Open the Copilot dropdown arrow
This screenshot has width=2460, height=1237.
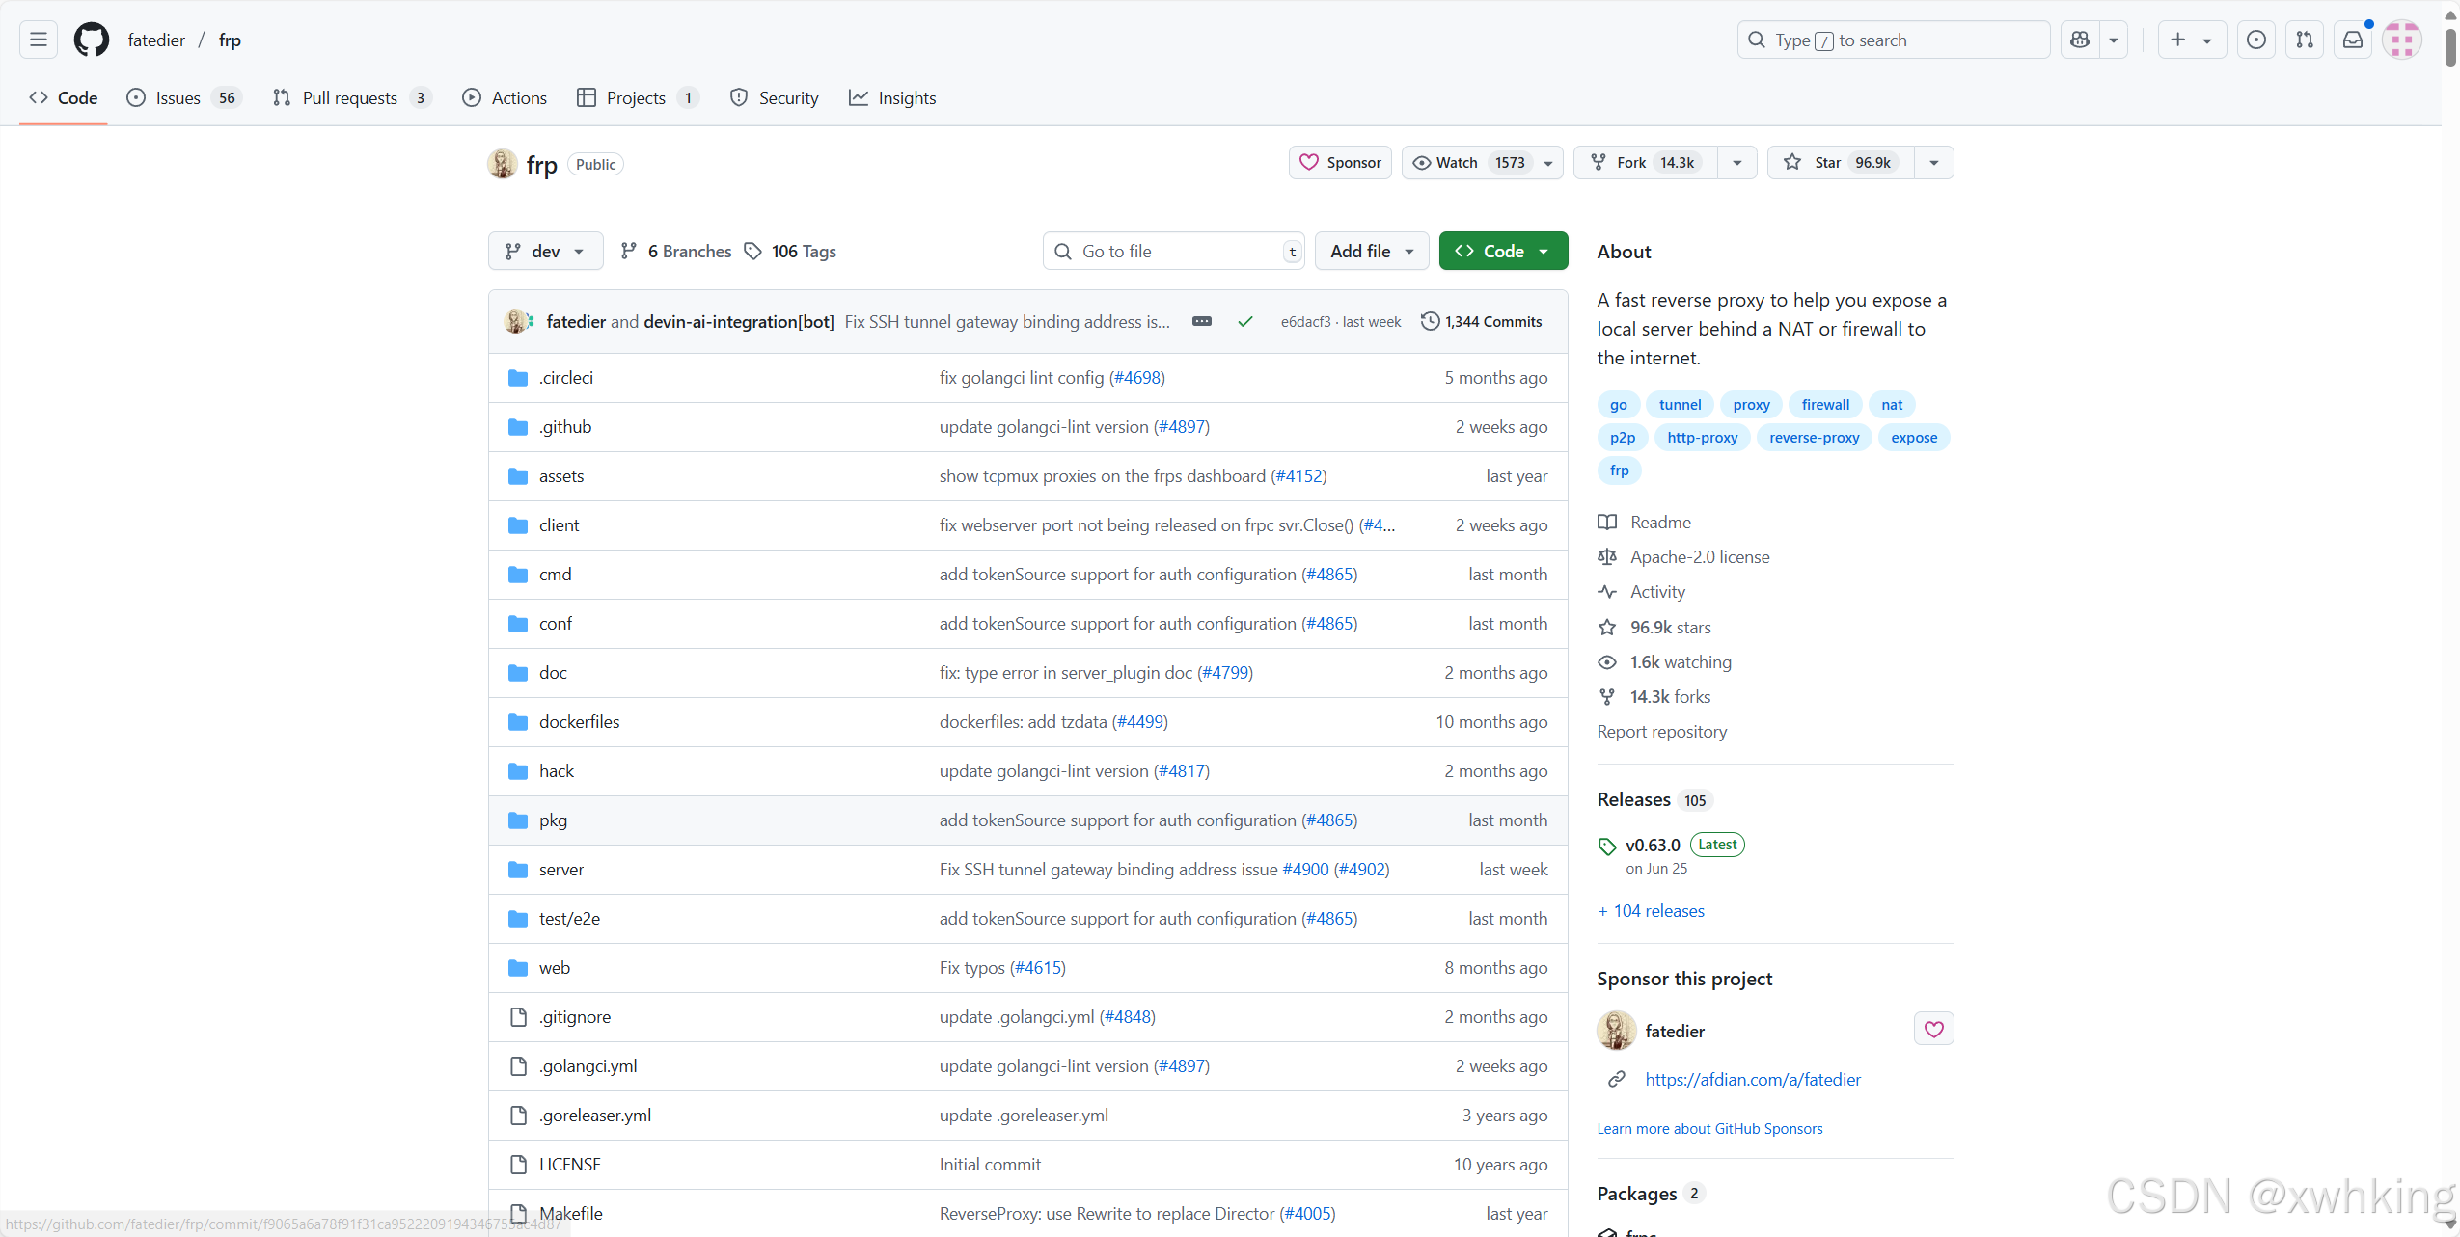pos(2113,40)
